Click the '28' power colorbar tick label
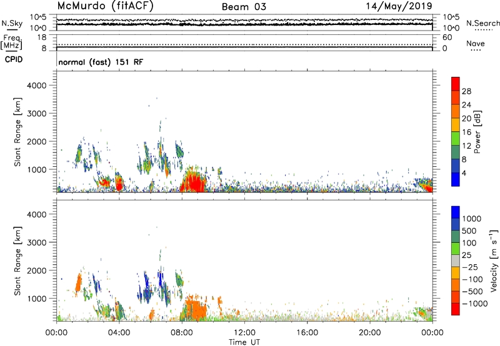The image size is (500, 346). coord(466,91)
